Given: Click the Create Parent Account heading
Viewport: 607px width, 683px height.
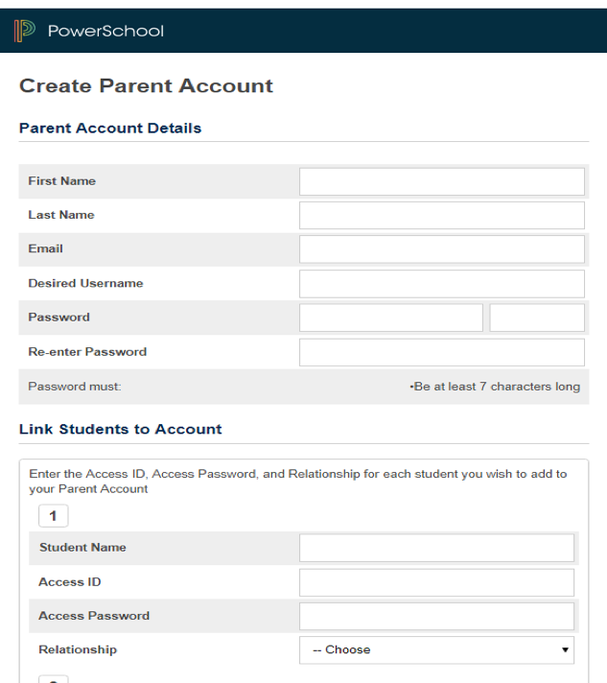Looking at the screenshot, I should (147, 85).
